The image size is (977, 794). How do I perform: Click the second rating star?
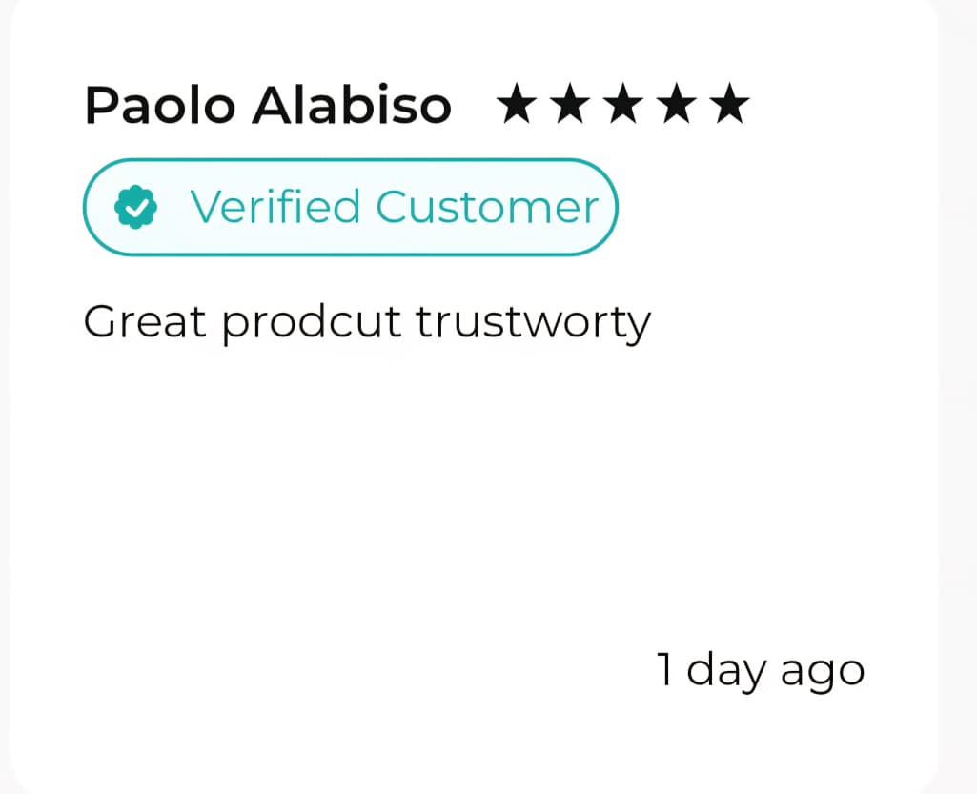coord(571,104)
